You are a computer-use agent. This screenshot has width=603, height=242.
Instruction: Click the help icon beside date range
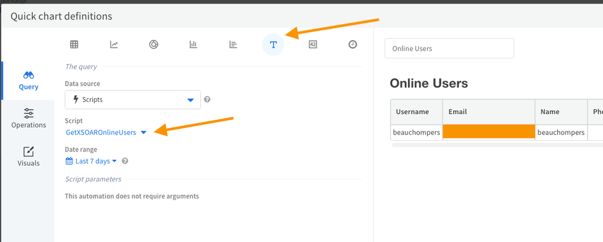point(125,161)
